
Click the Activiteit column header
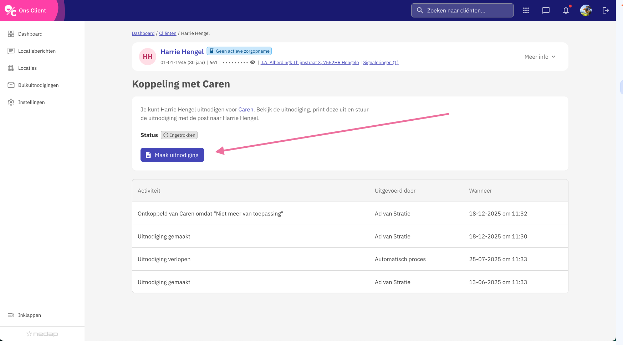pos(149,191)
